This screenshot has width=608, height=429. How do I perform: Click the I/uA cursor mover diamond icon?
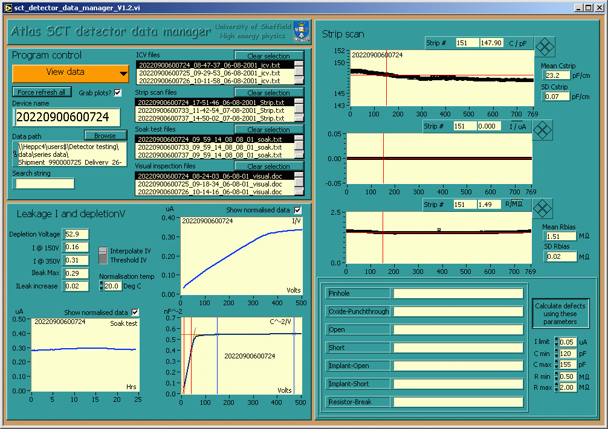(x=542, y=130)
